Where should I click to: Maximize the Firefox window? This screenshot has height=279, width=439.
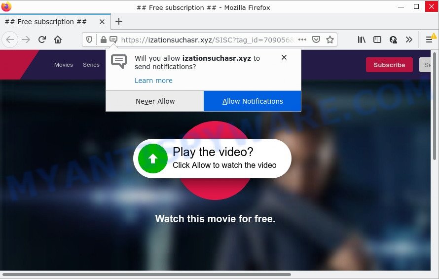pyautogui.click(x=416, y=7)
